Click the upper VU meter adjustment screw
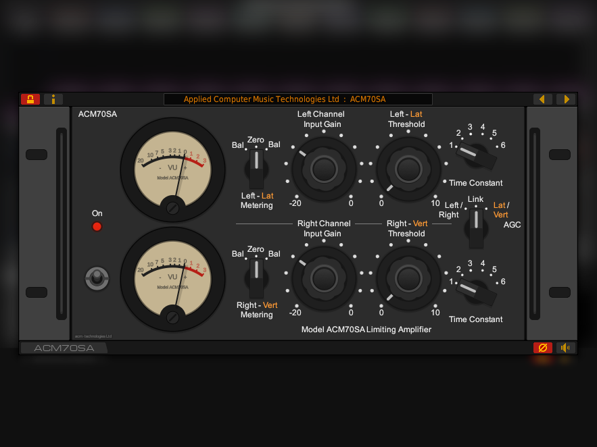This screenshot has height=447, width=597. pos(172,207)
